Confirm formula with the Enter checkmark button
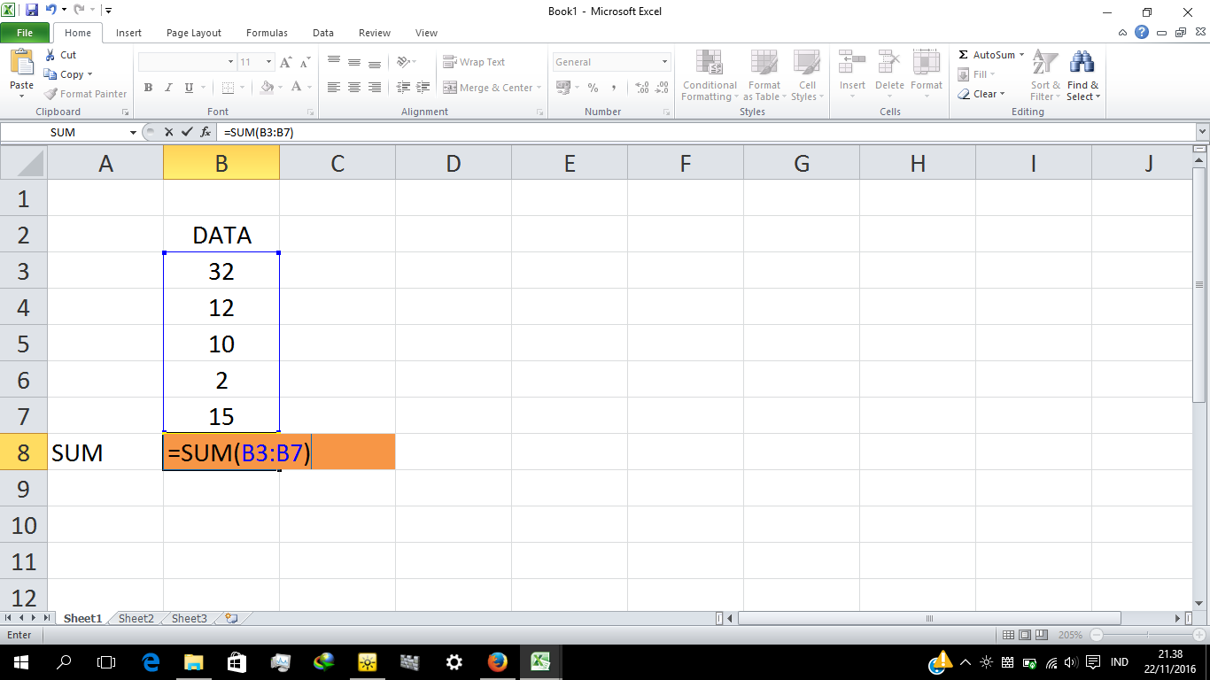 pos(185,131)
